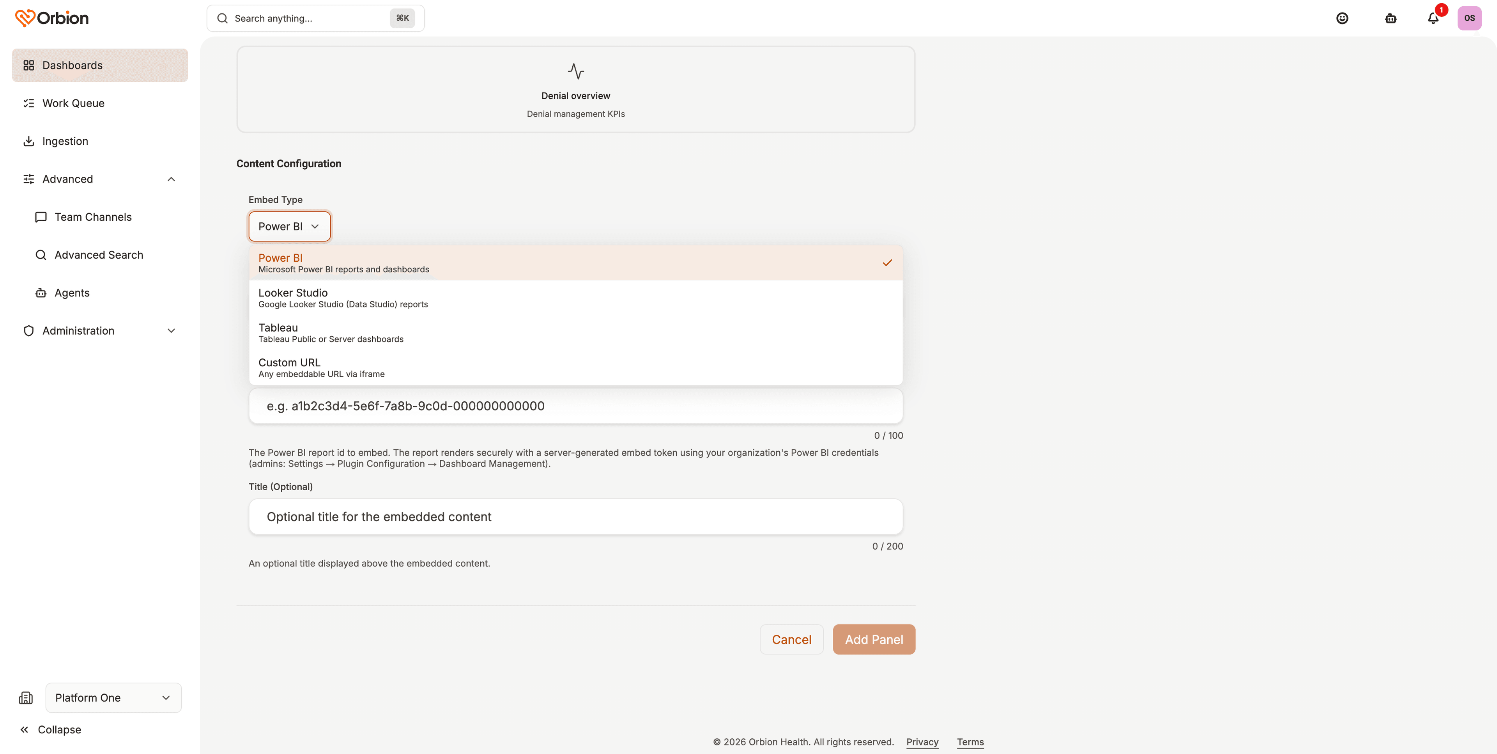Click the Cancel button
1497x754 pixels.
[x=791, y=639]
